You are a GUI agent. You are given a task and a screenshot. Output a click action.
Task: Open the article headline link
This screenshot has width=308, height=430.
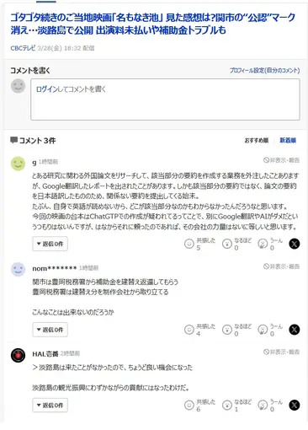(x=153, y=24)
